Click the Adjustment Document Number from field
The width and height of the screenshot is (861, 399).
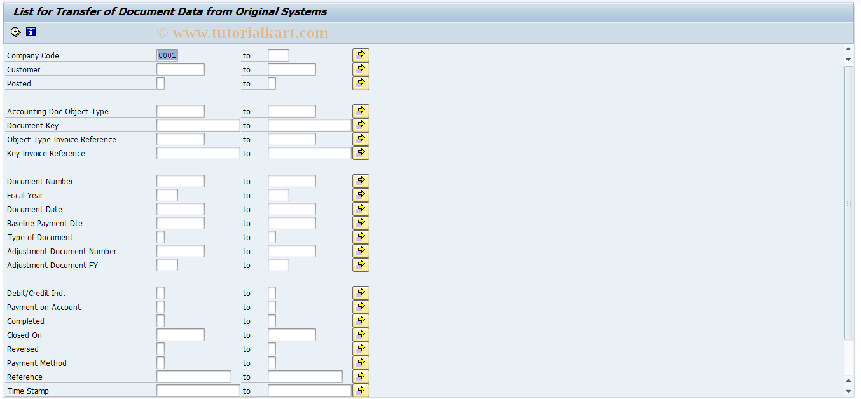tap(181, 251)
